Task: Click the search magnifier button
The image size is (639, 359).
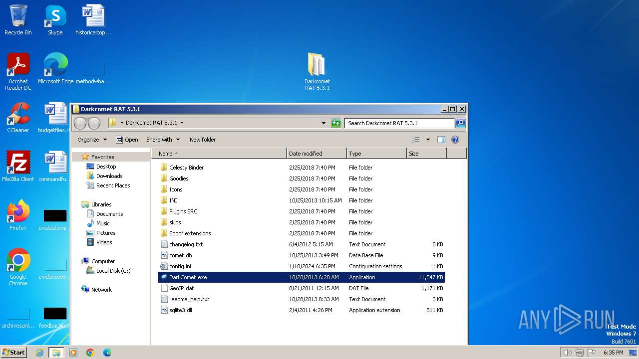Action: coord(460,123)
